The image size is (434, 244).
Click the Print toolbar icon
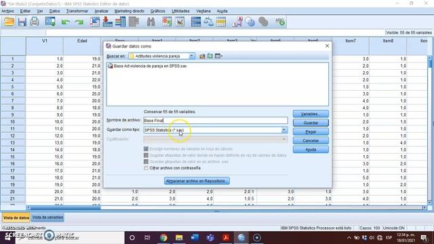35,22
